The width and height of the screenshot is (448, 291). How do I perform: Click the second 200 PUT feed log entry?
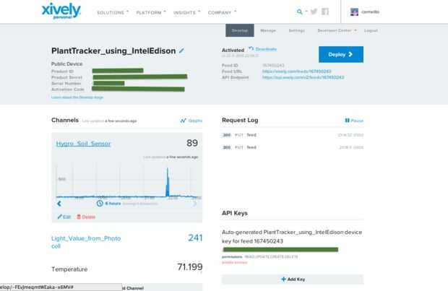pos(293,147)
